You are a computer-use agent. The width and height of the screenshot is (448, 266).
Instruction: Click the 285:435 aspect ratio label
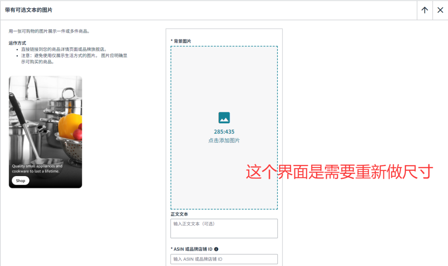(224, 131)
